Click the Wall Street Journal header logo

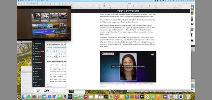pos(128,11)
